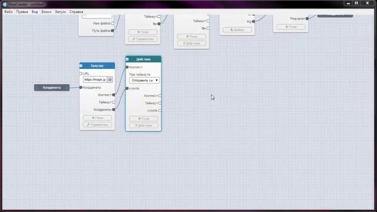Click the Таймаут output port on Действия
The width and height of the screenshot is (377, 212).
click(x=160, y=103)
